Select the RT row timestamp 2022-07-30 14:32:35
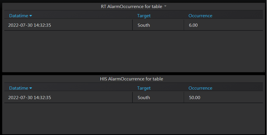 click(x=30, y=25)
